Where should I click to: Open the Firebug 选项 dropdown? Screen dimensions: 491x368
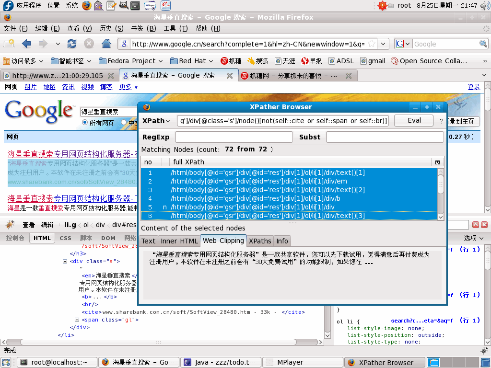[473, 239]
